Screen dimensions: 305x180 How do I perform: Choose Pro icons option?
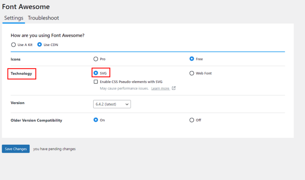[96, 59]
